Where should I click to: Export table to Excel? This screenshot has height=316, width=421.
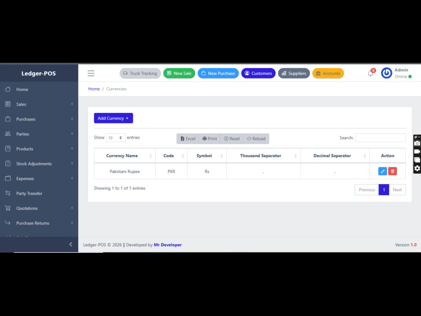click(188, 139)
